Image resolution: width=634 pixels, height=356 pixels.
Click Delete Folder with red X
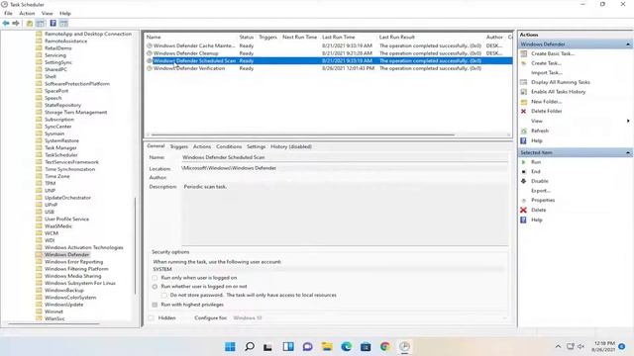point(546,111)
